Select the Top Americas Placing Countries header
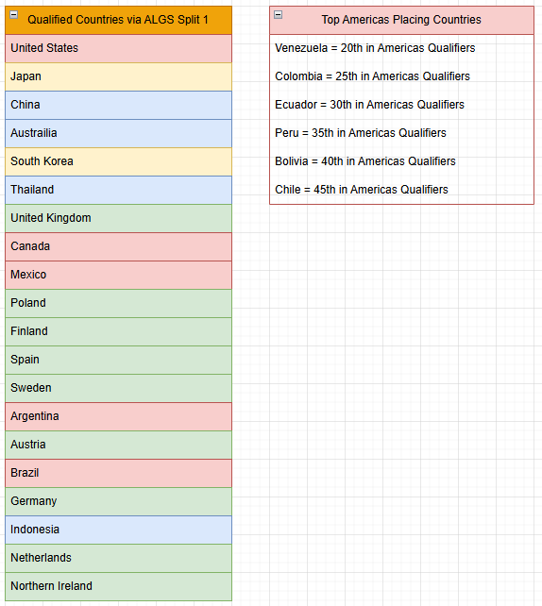This screenshot has height=606, width=542. coord(401,20)
